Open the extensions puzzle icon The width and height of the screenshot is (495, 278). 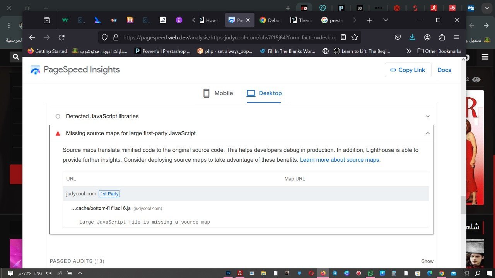442,37
